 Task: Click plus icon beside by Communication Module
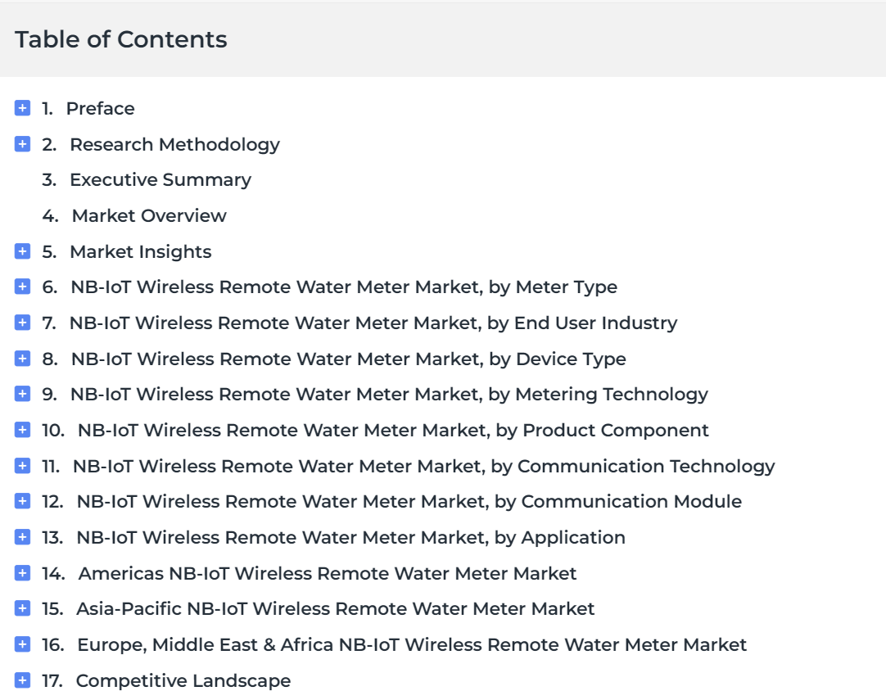coord(22,501)
